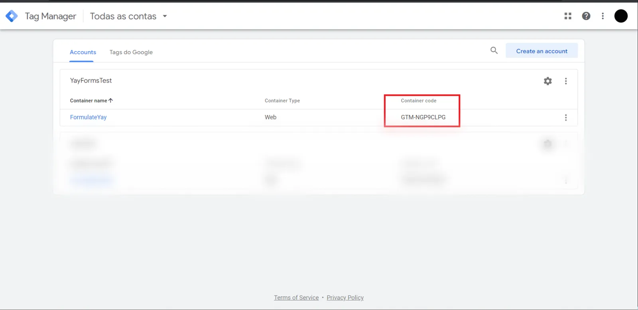Open the Terms of Service link
638x310 pixels.
[296, 298]
